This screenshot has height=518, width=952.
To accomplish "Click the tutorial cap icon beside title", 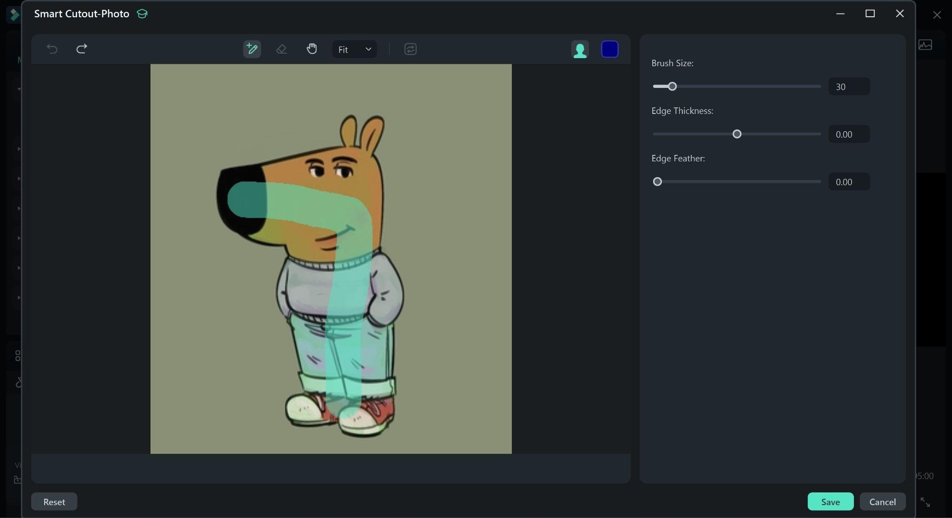I will click(142, 14).
